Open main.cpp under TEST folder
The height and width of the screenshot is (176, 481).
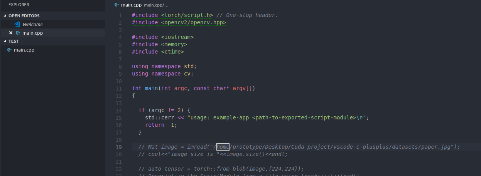(x=24, y=50)
